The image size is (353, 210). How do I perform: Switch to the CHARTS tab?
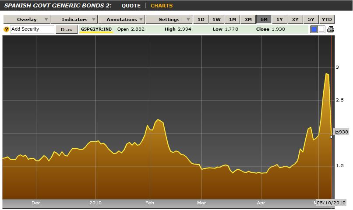[x=162, y=6]
